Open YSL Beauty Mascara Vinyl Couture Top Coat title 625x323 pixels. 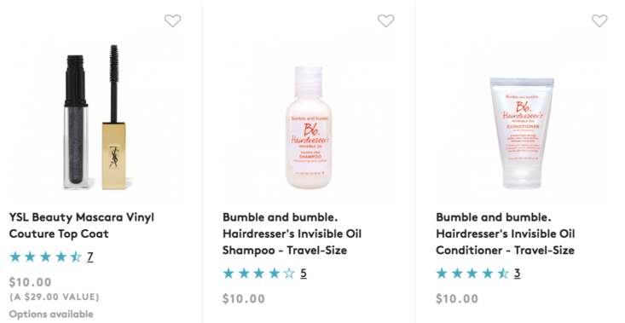click(x=82, y=226)
